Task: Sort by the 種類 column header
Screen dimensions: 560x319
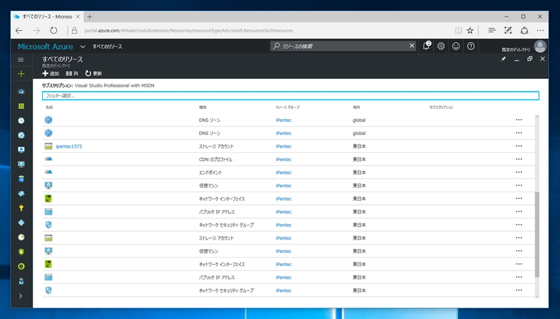Action: coord(202,107)
